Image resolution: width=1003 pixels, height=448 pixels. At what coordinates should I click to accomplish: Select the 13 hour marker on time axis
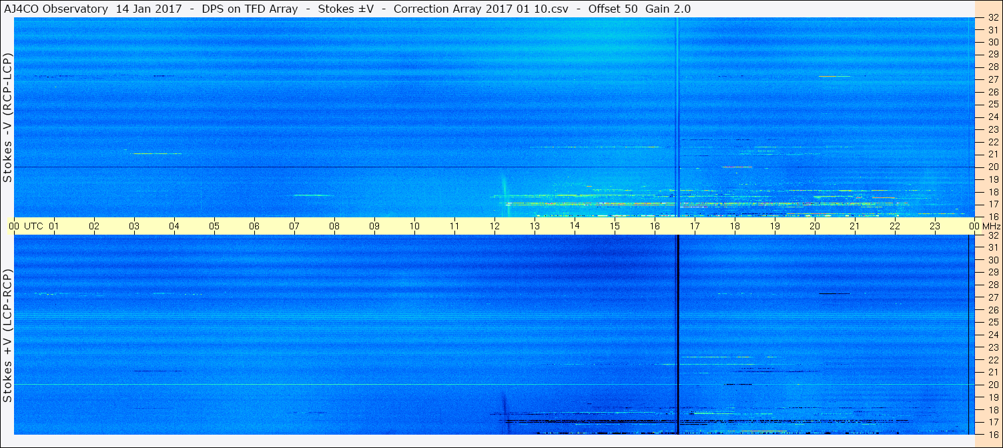tap(535, 226)
